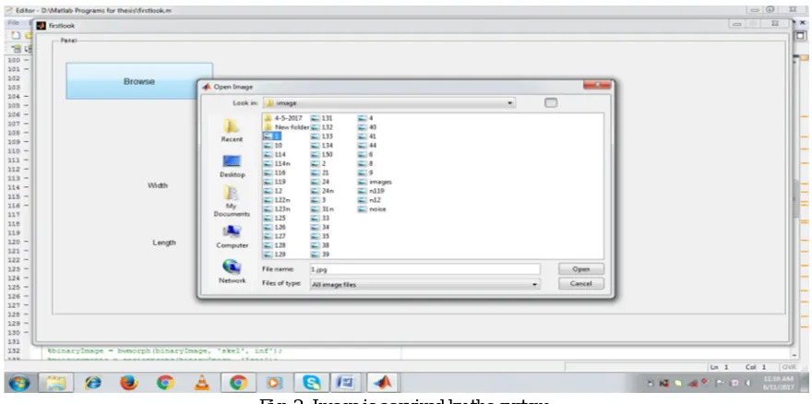Click the File name input field

click(x=424, y=269)
